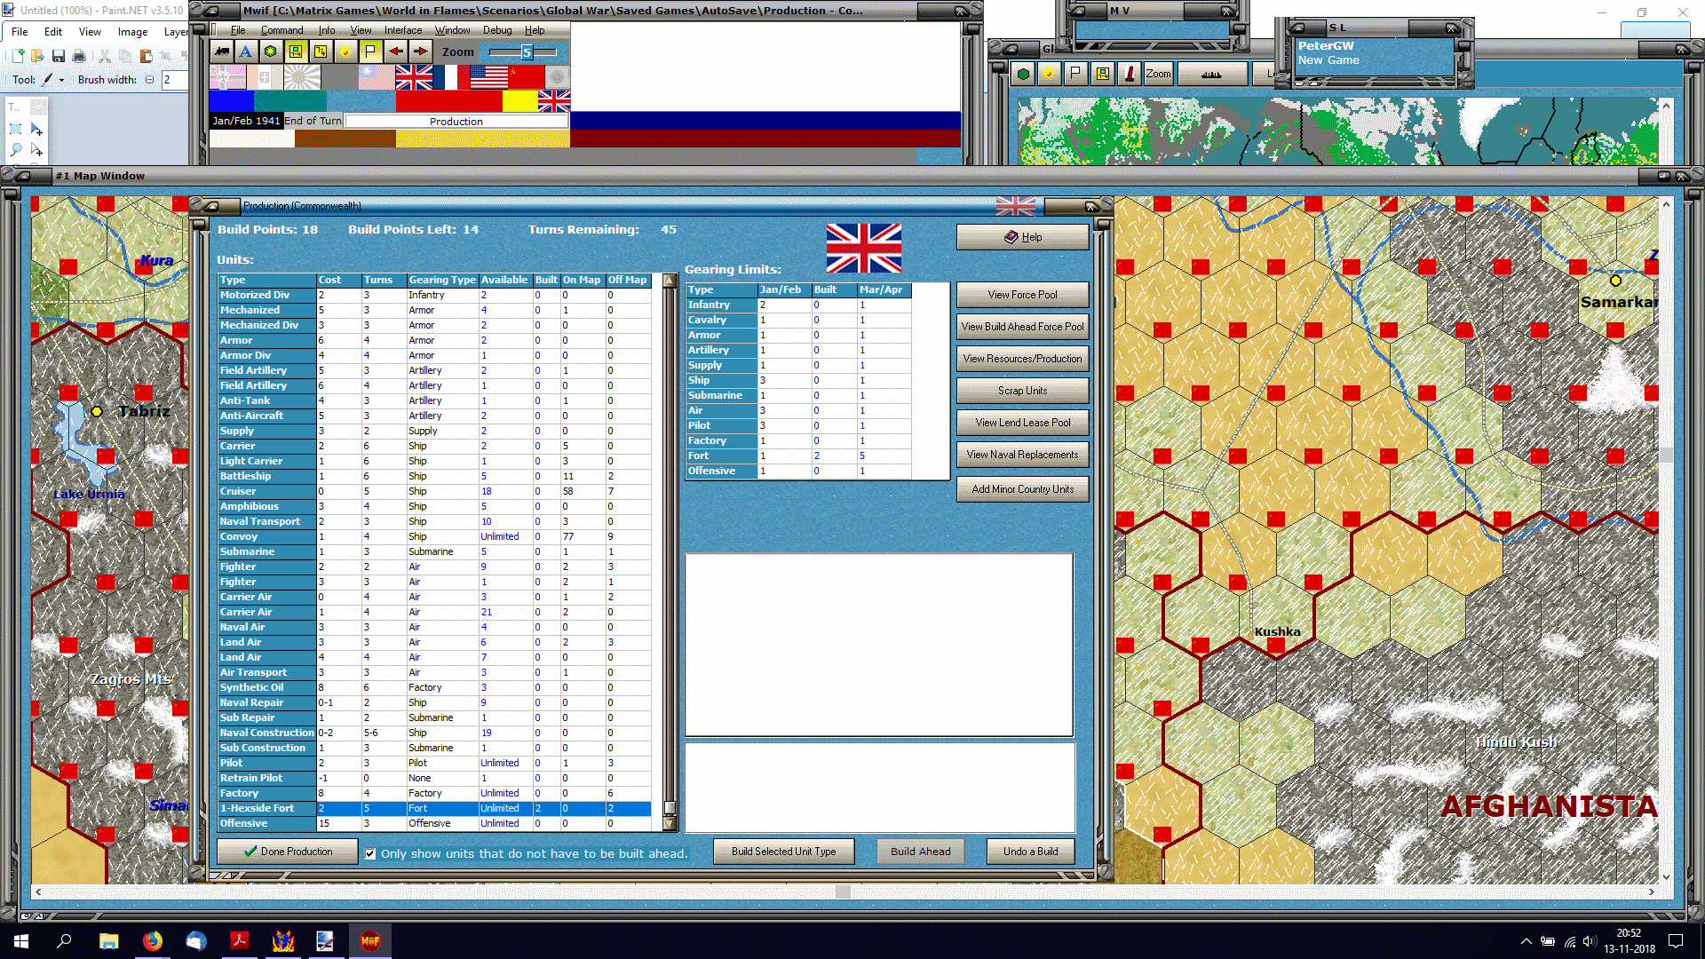1705x959 pixels.
Task: Click the train locomotive toolbar icon
Action: [x=221, y=52]
